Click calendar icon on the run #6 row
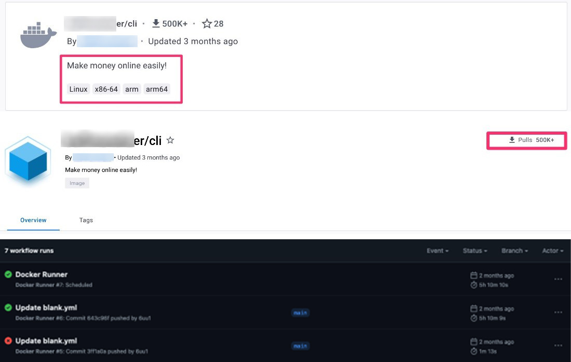571x362 pixels. (473, 309)
